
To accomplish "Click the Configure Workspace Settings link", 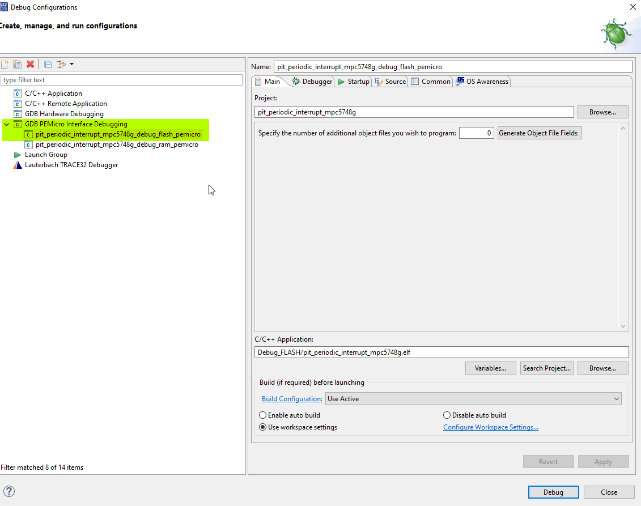I will (x=490, y=427).
